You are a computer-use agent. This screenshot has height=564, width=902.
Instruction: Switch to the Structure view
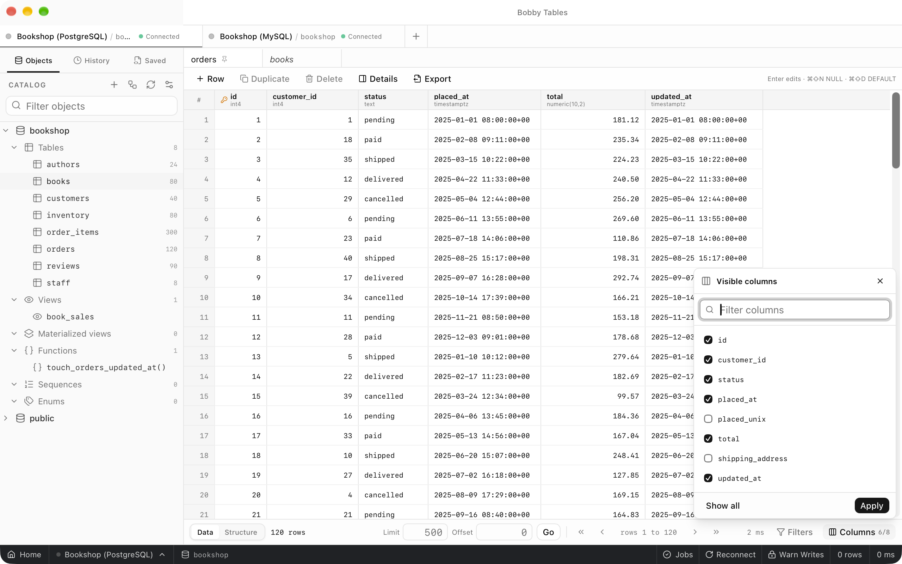point(241,532)
